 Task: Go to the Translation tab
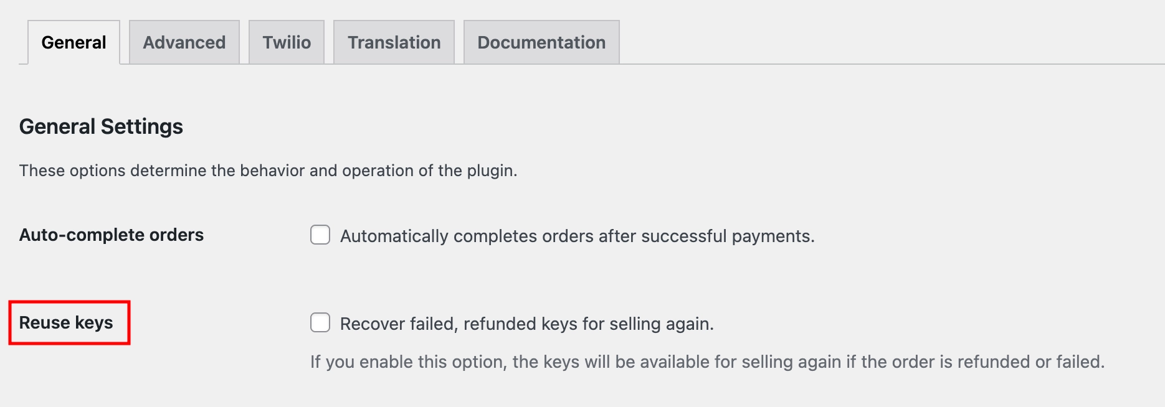pos(394,42)
